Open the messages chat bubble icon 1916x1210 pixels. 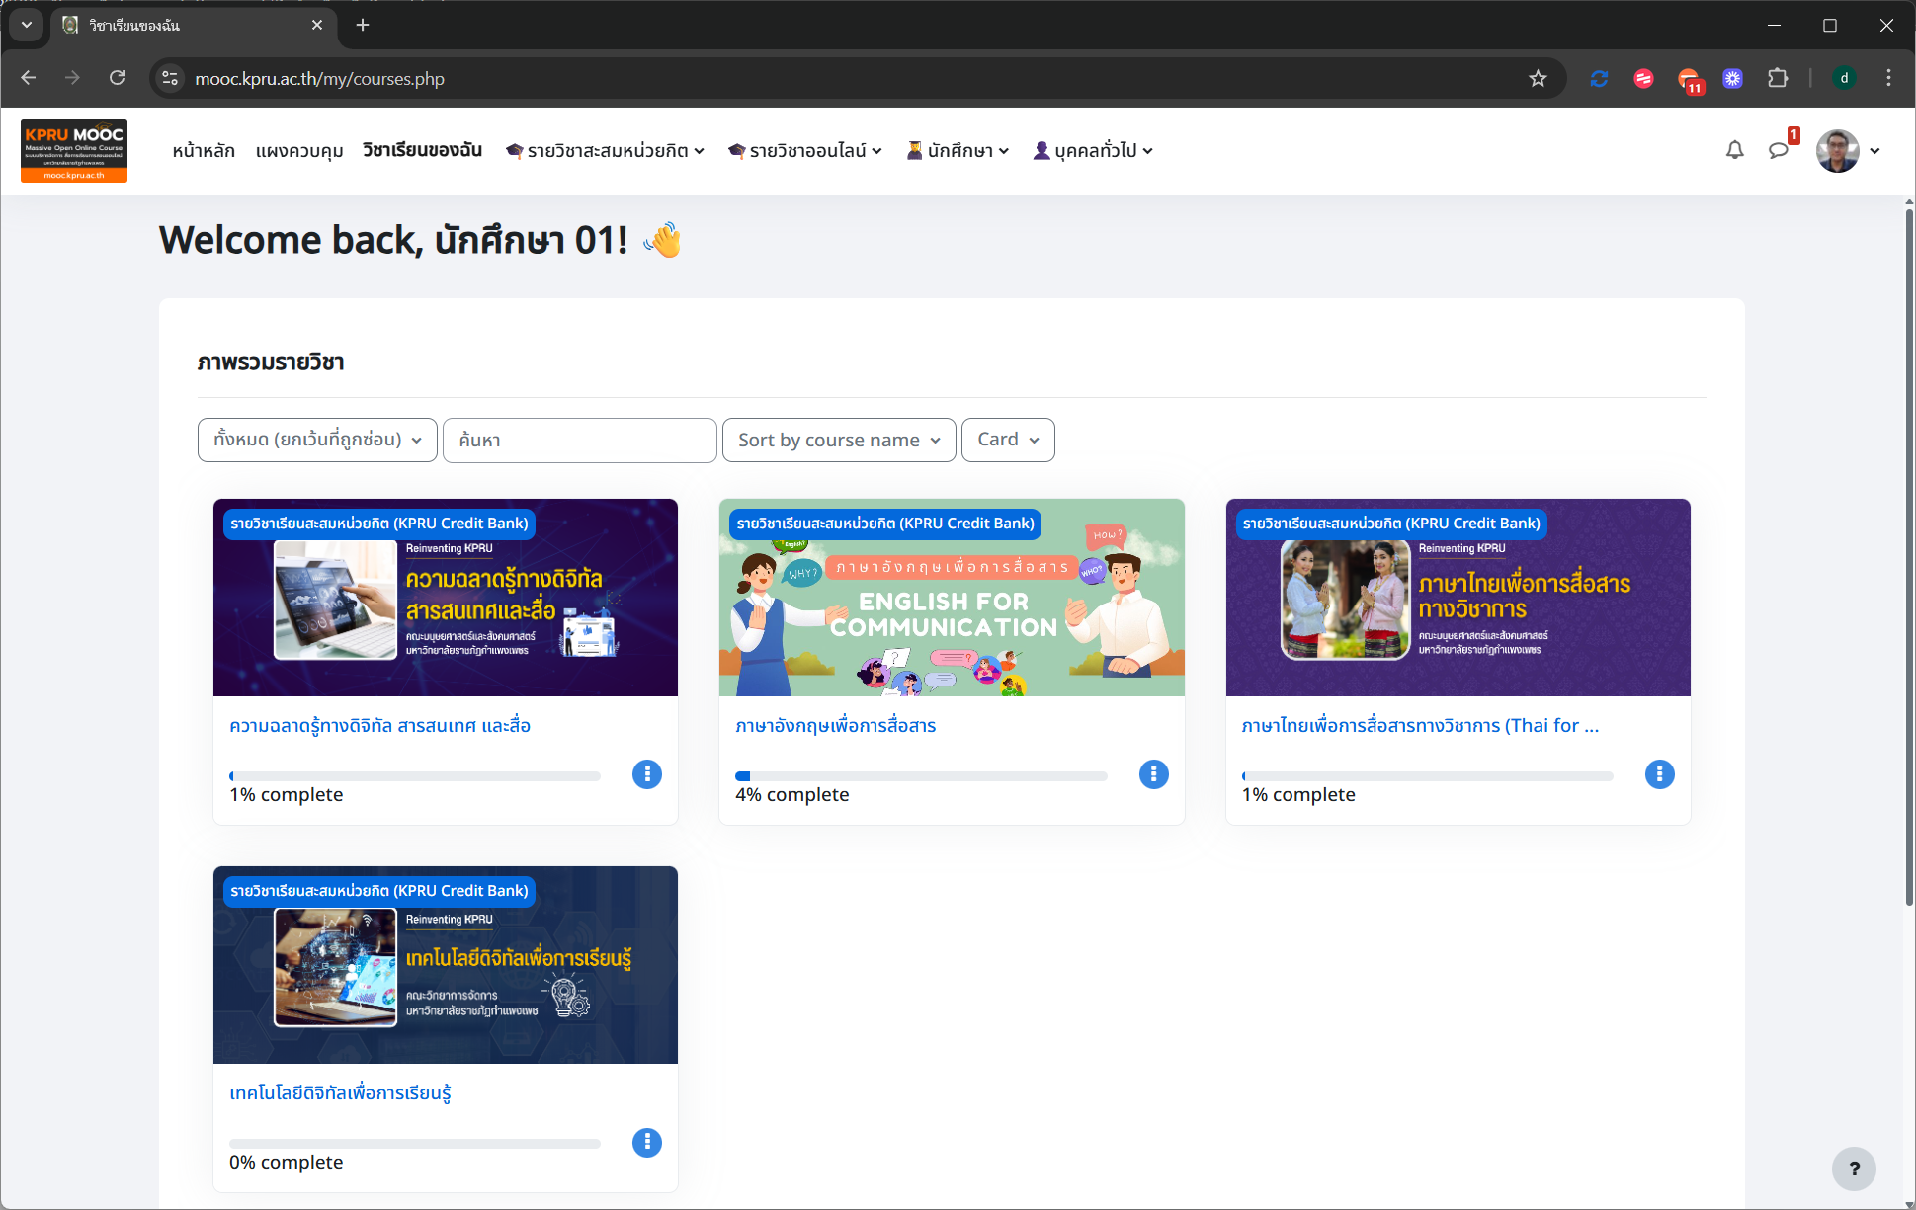(1779, 150)
